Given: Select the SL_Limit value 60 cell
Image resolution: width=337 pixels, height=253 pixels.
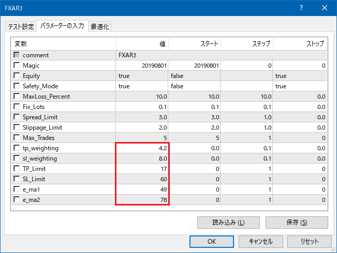Looking at the screenshot, I should (x=142, y=179).
